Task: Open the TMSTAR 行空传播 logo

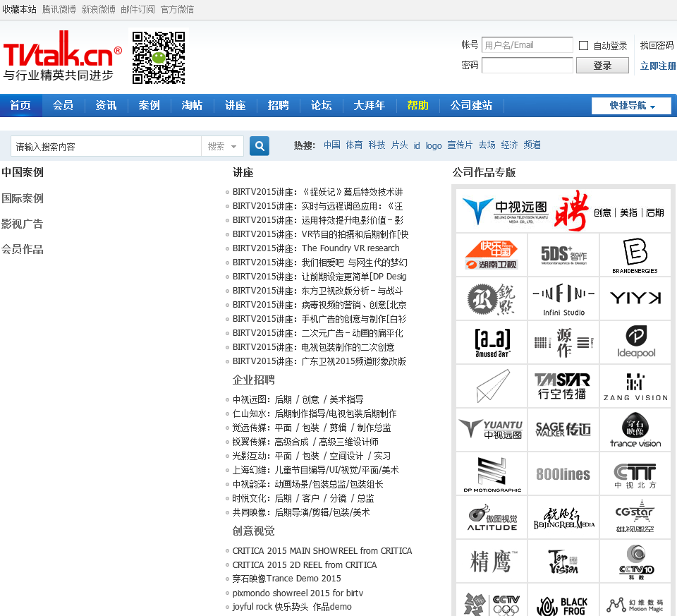Action: coord(563,386)
